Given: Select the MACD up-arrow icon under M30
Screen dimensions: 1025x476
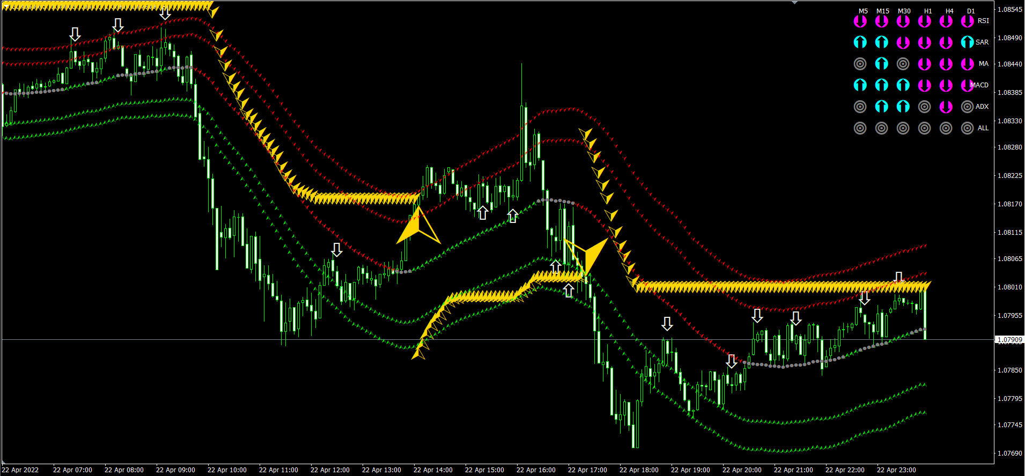Looking at the screenshot, I should tap(903, 85).
